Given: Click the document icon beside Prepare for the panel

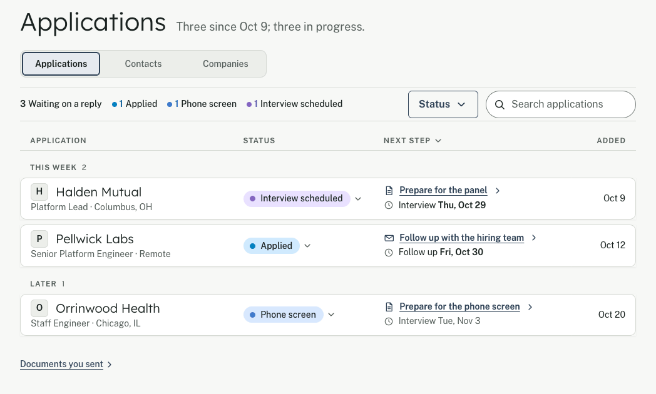Looking at the screenshot, I should (389, 191).
